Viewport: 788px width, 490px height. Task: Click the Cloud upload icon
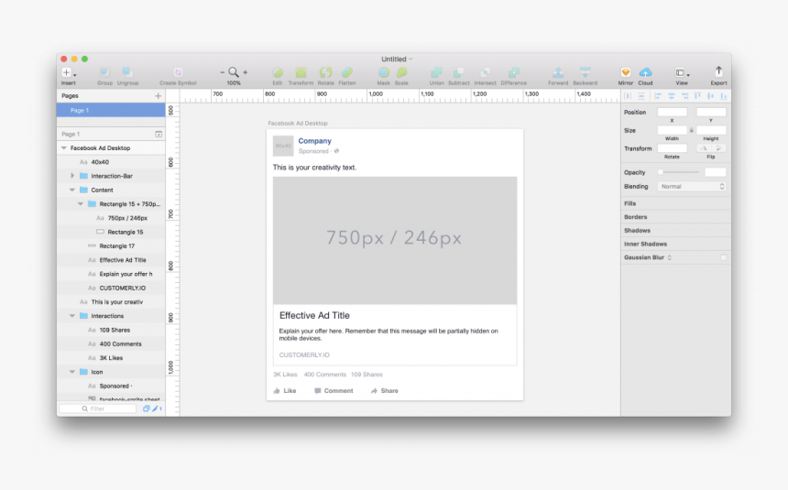click(x=645, y=72)
